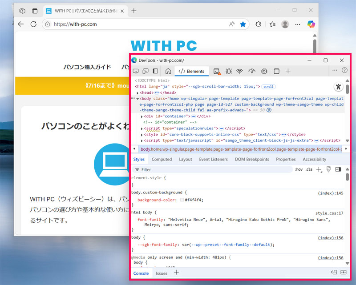Click the Edge address bar URL
Image resolution: width=356 pixels, height=285 pixels.
[75, 24]
